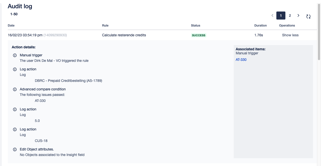
Task: Go to next page with right chevron
Action: point(298,16)
